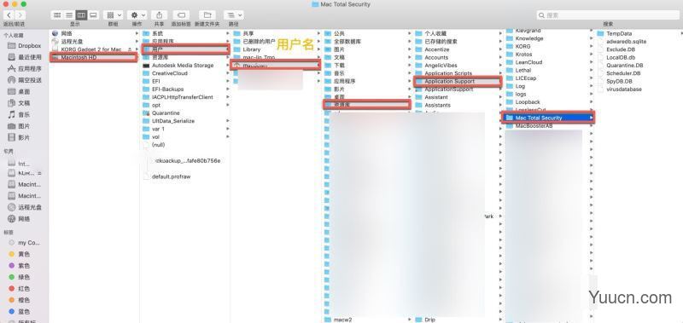This screenshot has width=683, height=323.
Task: Select 网络 in the sidebar devices
Action: click(20, 219)
